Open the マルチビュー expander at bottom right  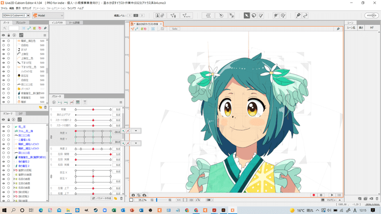point(340,200)
